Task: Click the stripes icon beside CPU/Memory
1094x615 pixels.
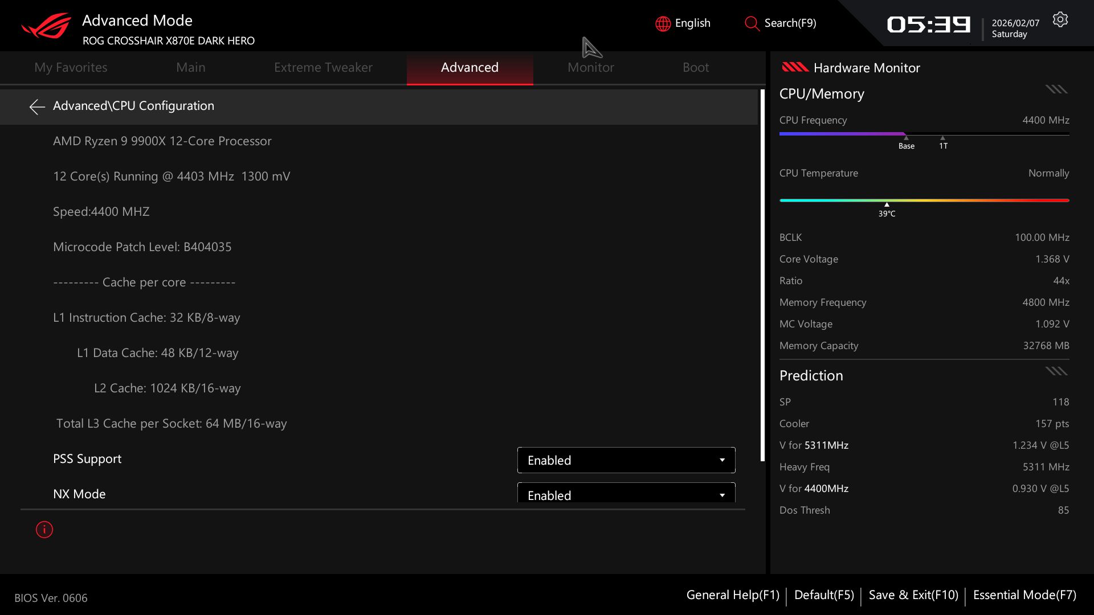Action: tap(1056, 89)
